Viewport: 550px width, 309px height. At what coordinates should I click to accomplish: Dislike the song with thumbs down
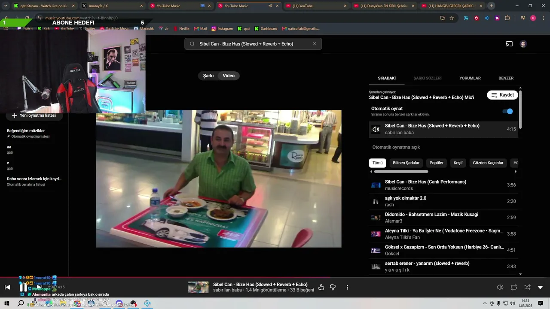(x=333, y=287)
